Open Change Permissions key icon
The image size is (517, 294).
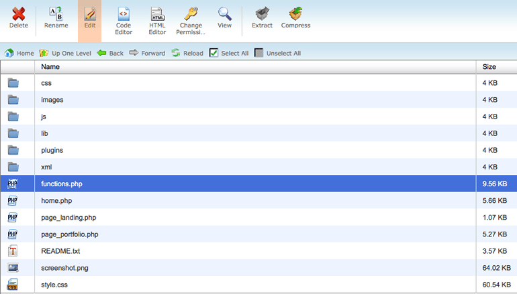(x=191, y=13)
